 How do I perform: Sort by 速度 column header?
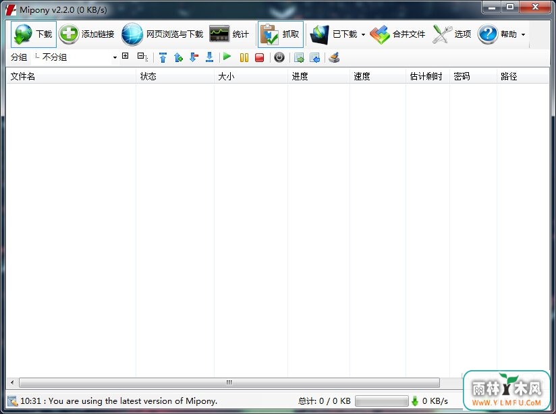[378, 76]
